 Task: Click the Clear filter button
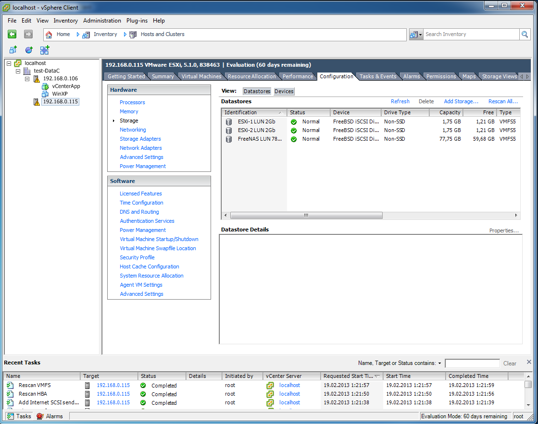[x=510, y=363]
